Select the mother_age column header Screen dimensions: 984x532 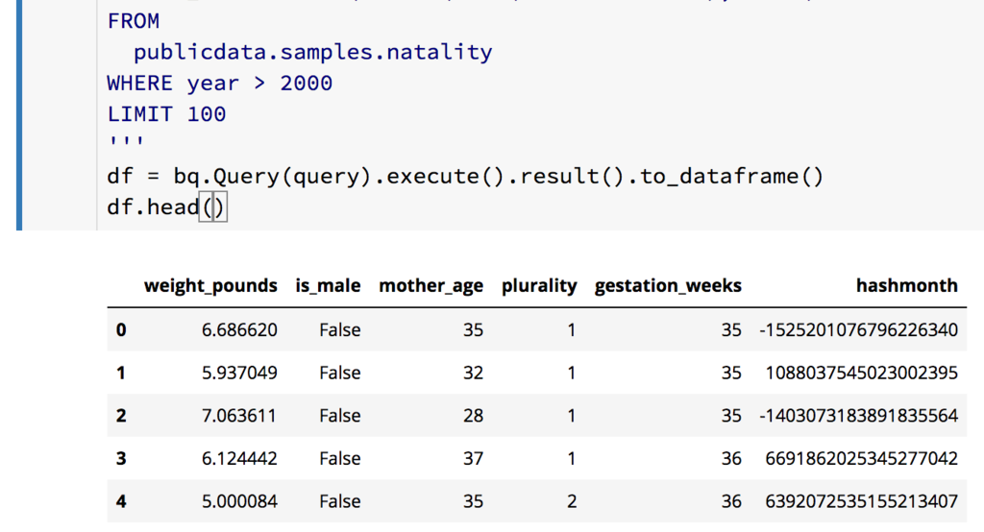(x=430, y=285)
